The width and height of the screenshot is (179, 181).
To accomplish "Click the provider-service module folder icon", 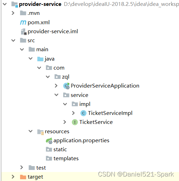I will [14, 4].
